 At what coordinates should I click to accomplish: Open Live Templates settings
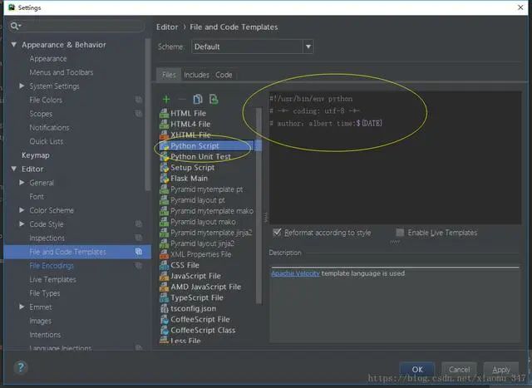(x=52, y=279)
